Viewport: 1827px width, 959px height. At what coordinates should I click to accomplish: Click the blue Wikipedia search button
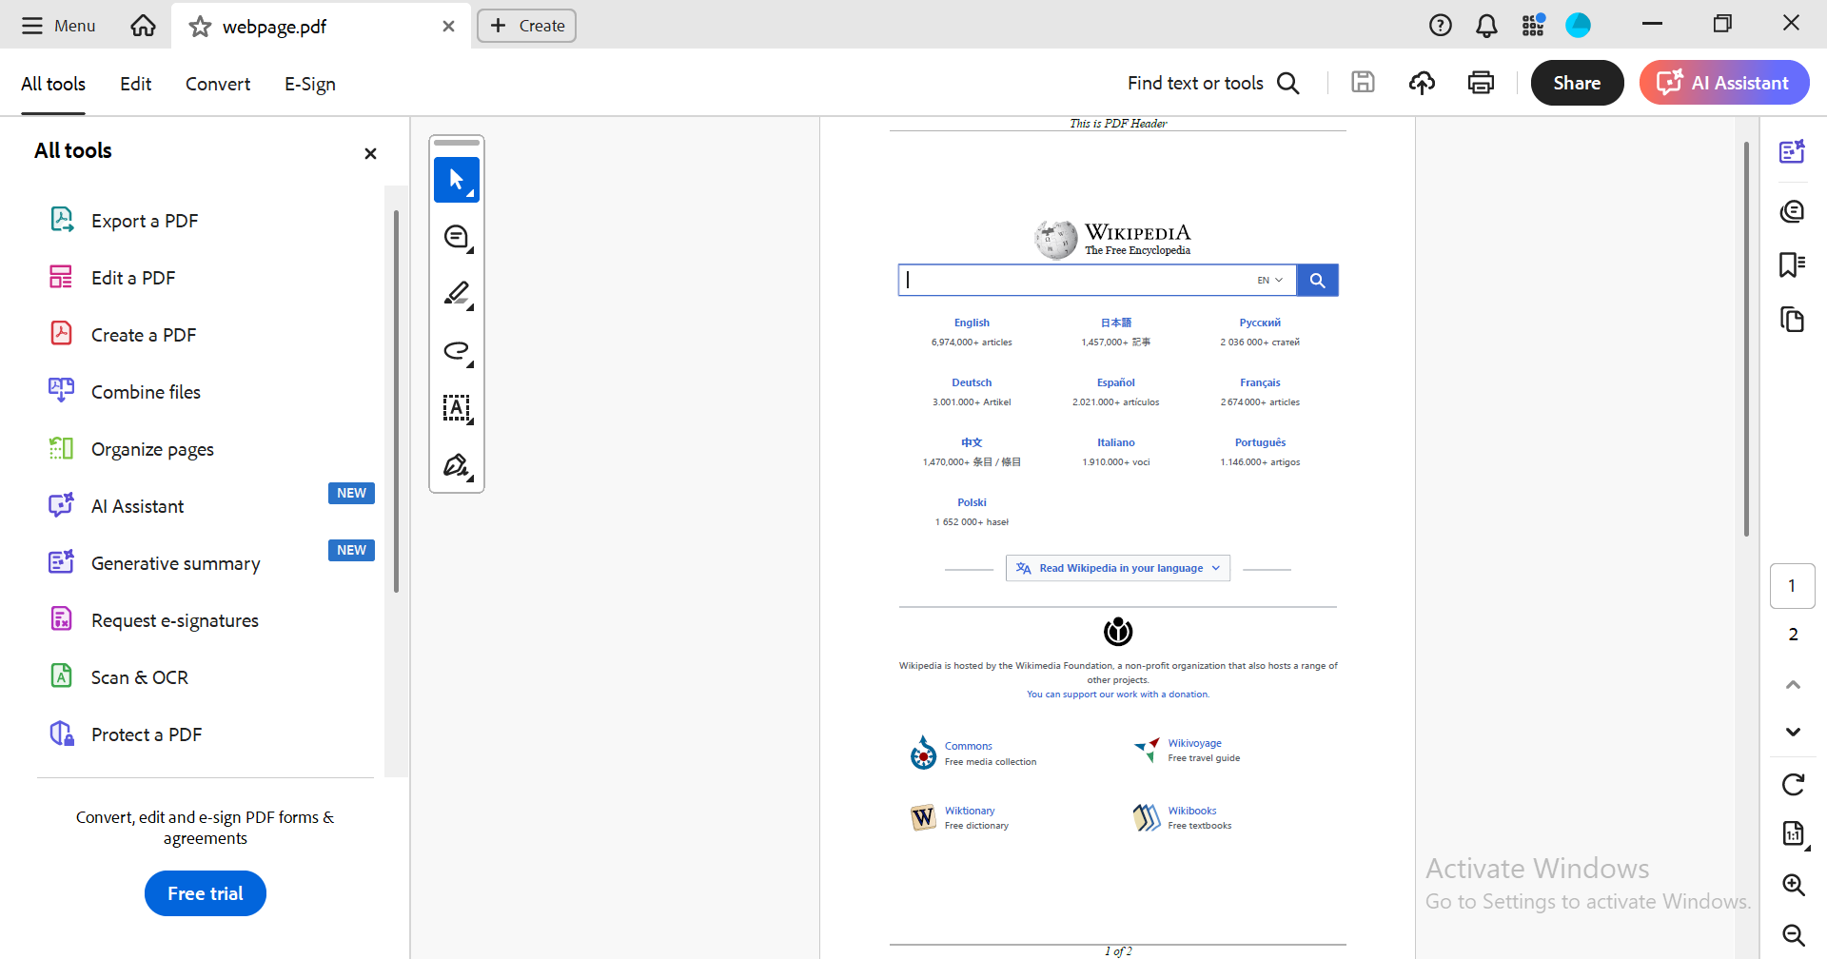click(1317, 280)
